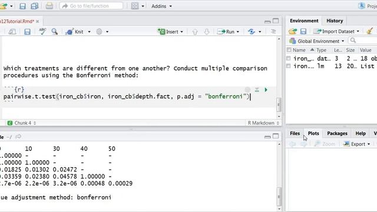
Task: Clear console arrow icon
Action: tap(18, 137)
